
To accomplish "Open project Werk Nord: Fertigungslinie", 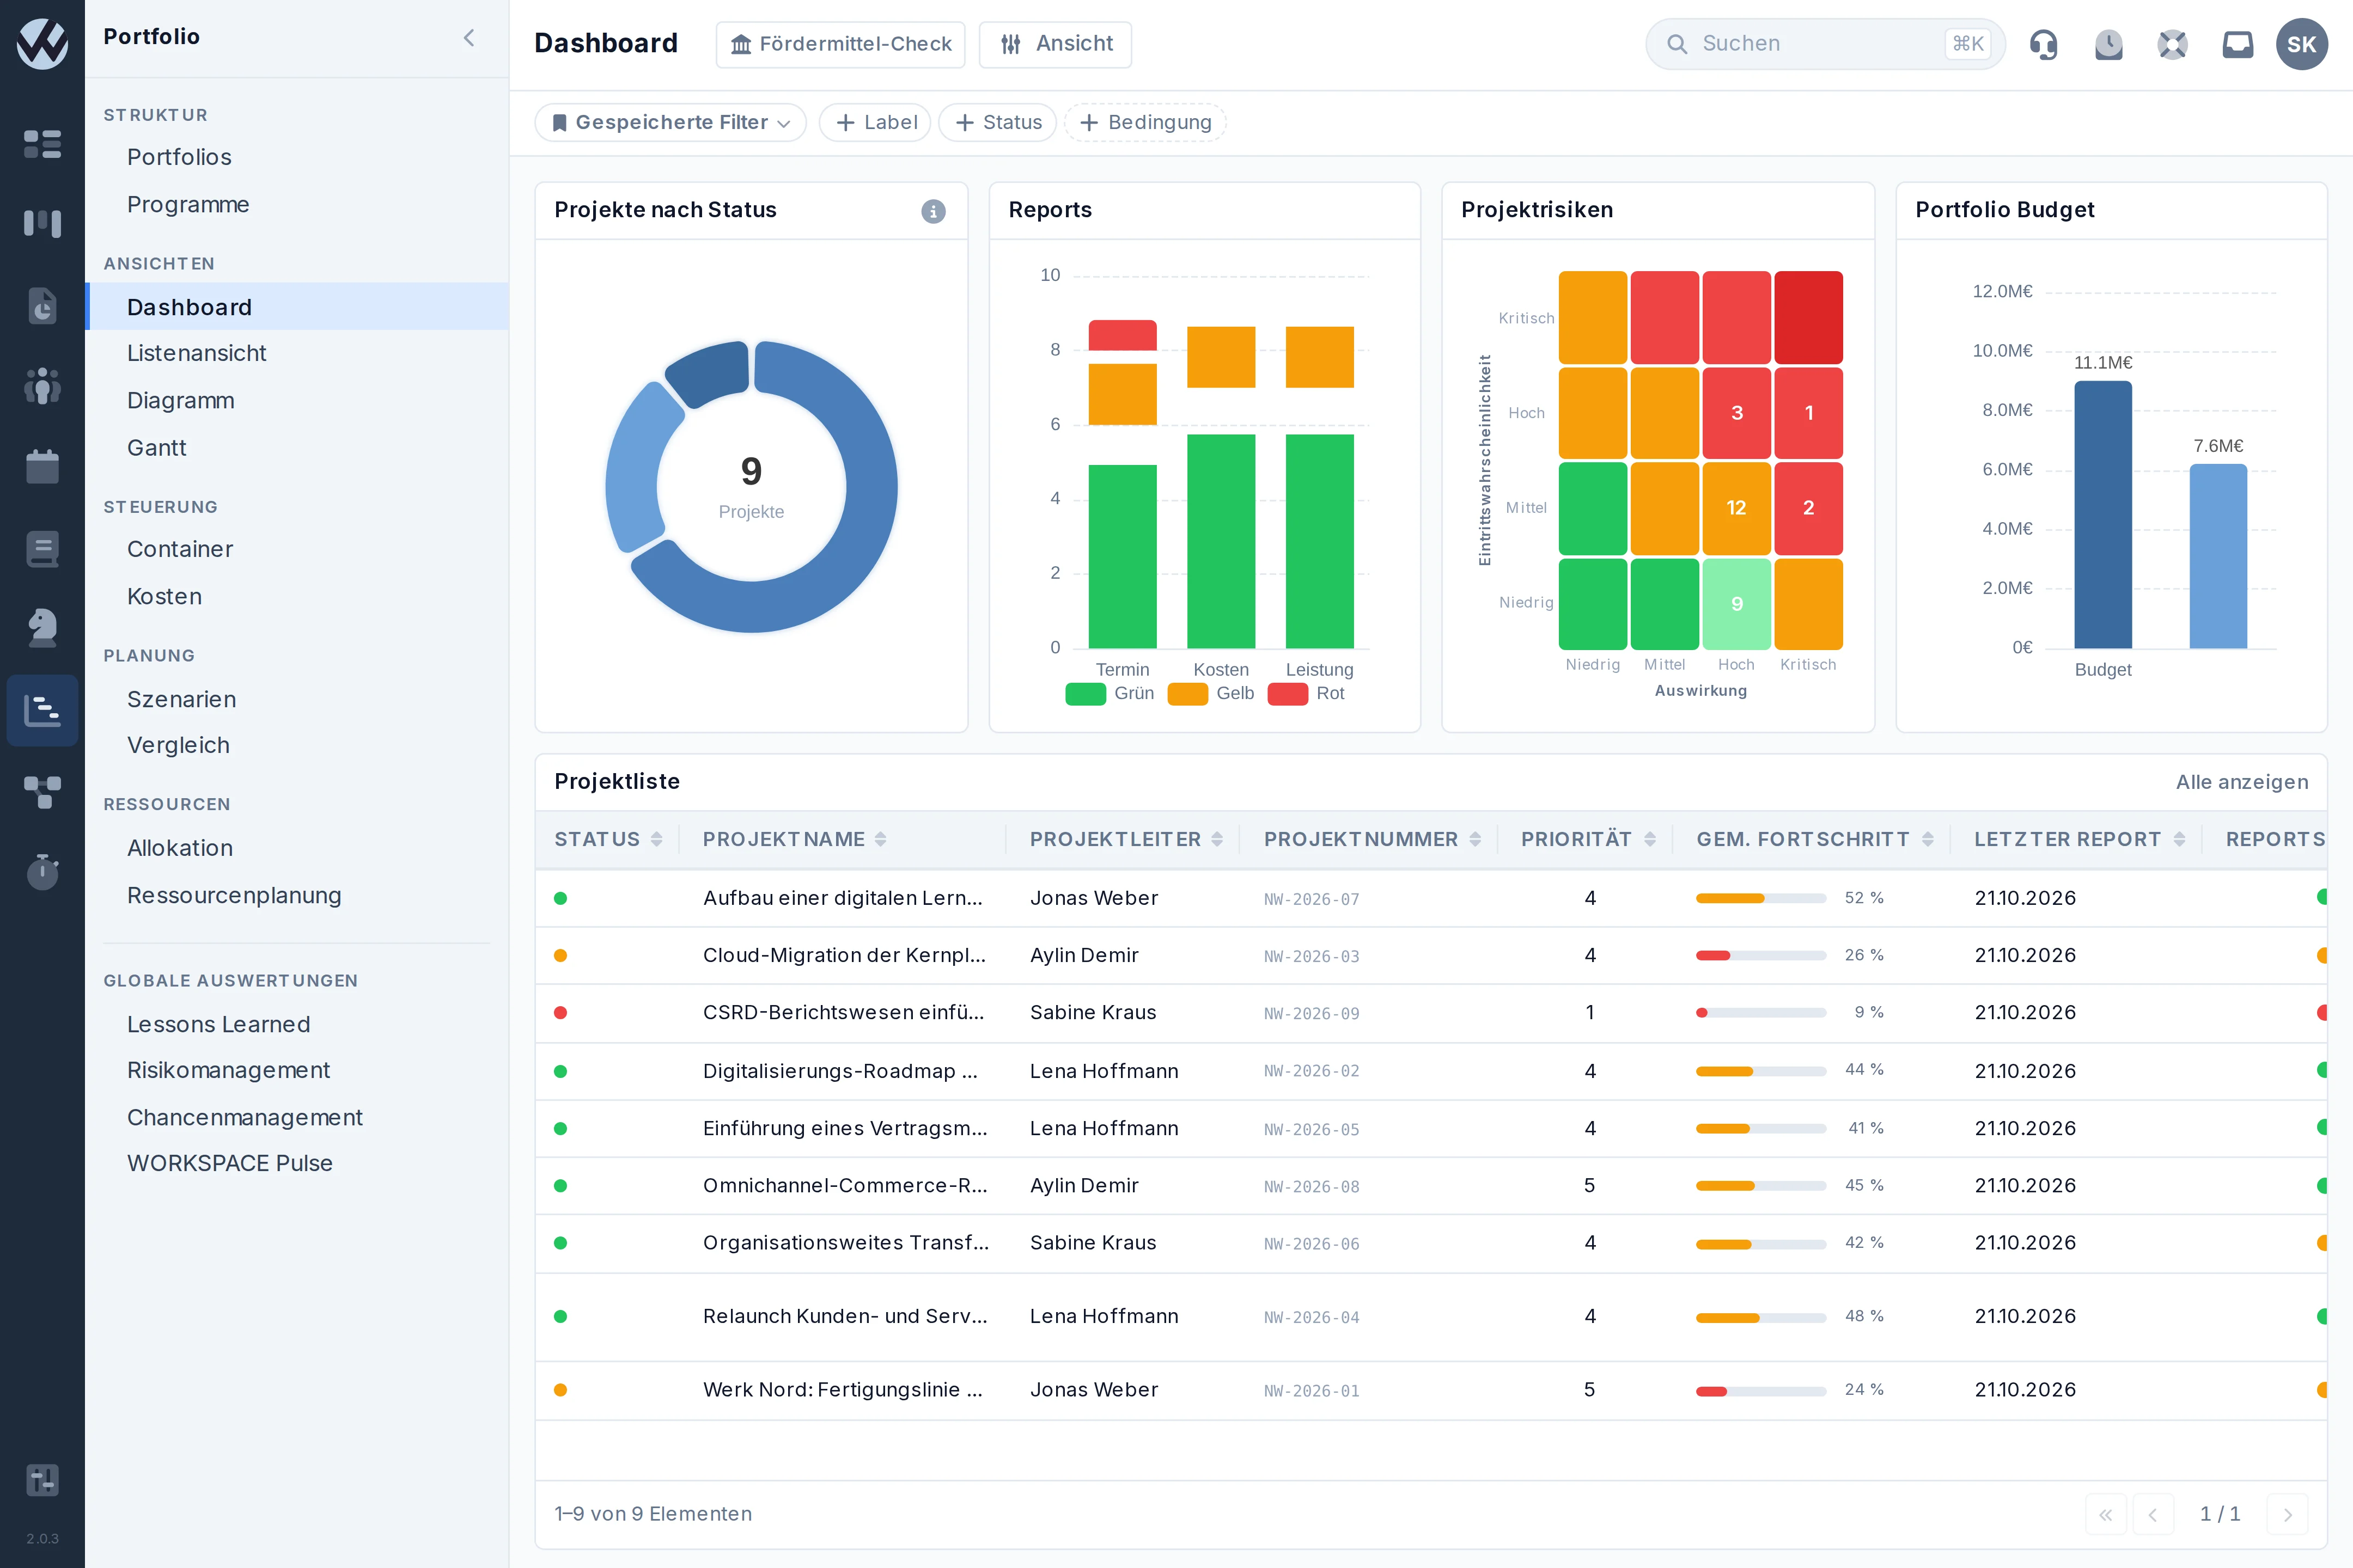I will [x=843, y=1390].
